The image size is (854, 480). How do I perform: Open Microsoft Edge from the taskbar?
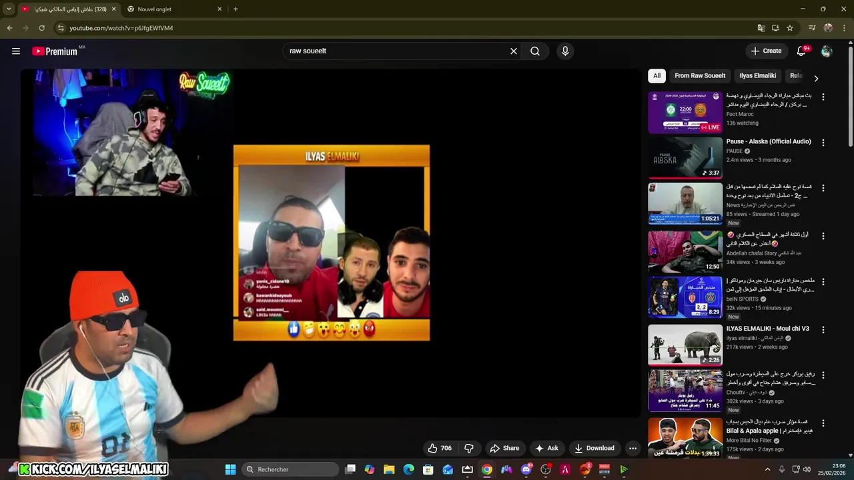(409, 469)
